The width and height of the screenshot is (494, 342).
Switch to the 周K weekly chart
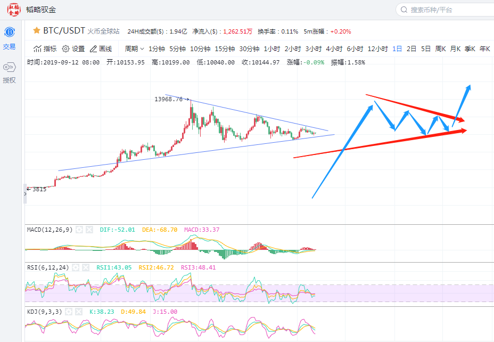click(440, 49)
